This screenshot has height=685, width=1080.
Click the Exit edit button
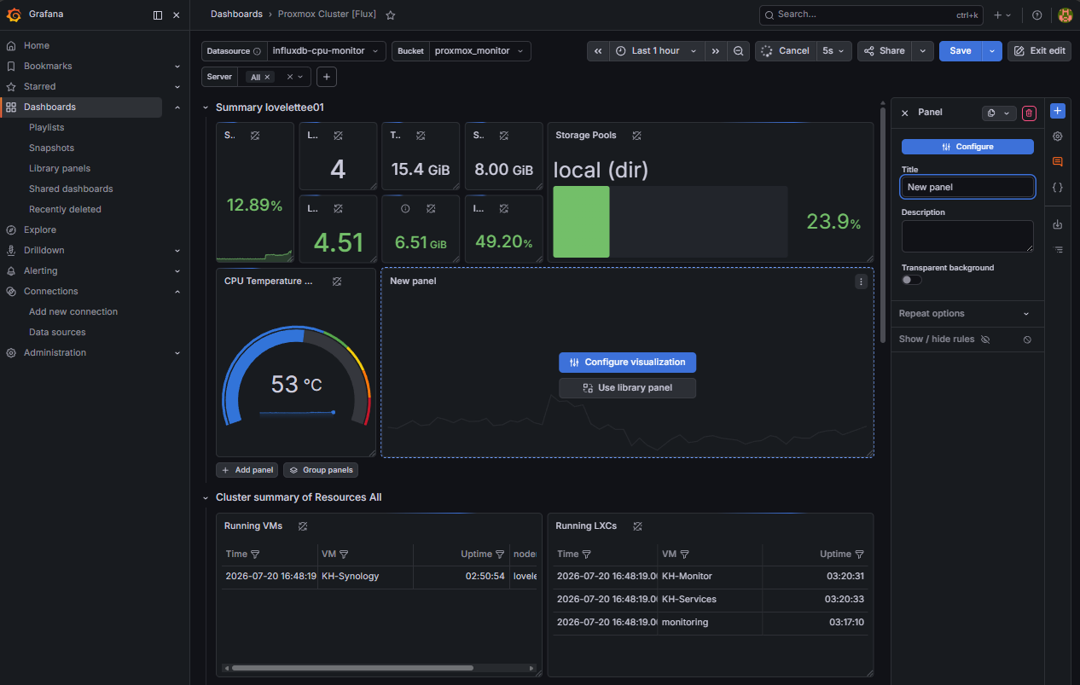[x=1040, y=51]
